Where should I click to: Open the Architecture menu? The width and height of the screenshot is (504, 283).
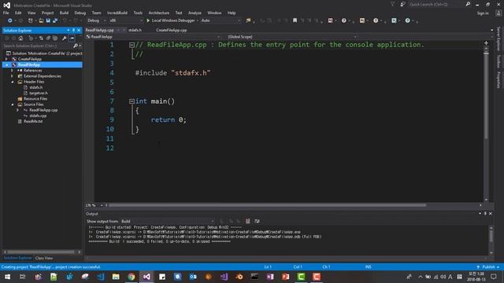point(159,13)
